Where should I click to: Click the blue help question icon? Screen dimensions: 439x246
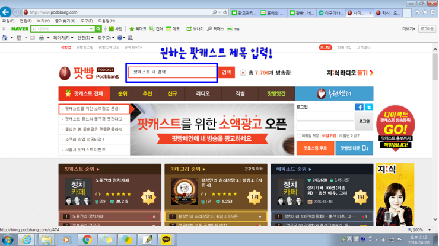(120, 38)
